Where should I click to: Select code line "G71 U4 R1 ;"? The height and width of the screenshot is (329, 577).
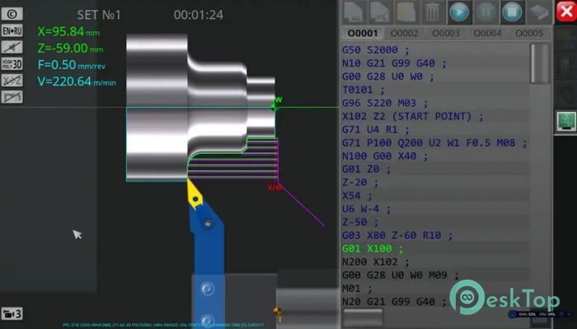click(x=375, y=130)
